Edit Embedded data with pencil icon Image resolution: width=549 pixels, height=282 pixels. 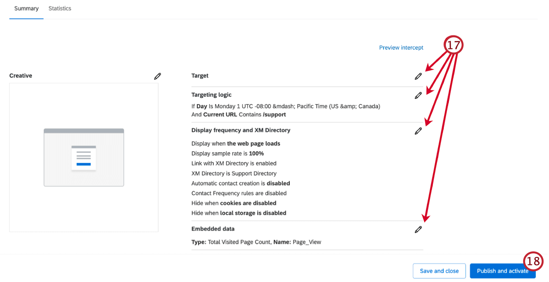coord(418,230)
